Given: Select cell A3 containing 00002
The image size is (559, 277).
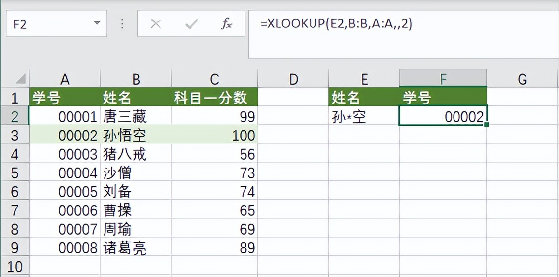Looking at the screenshot, I should pyautogui.click(x=65, y=135).
